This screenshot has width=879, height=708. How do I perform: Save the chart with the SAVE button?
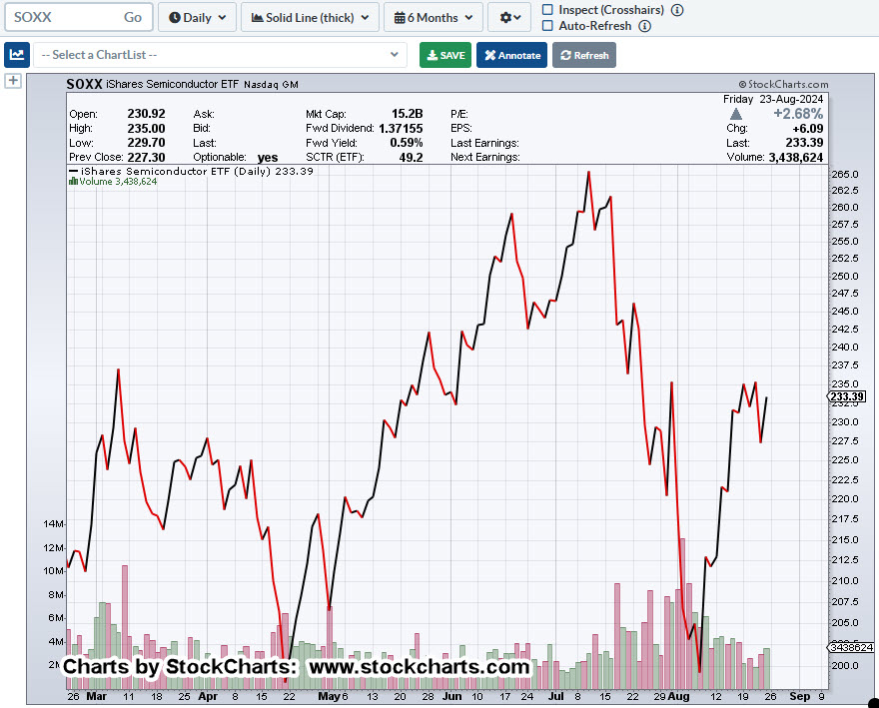click(445, 55)
